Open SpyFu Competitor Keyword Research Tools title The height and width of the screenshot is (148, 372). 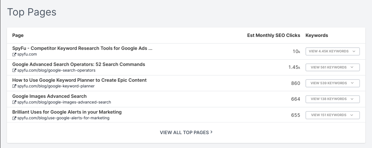pos(82,48)
